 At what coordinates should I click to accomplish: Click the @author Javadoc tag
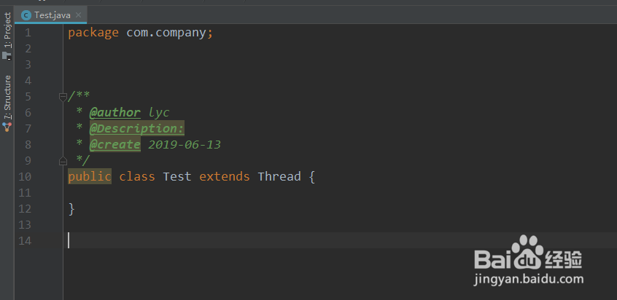click(115, 112)
